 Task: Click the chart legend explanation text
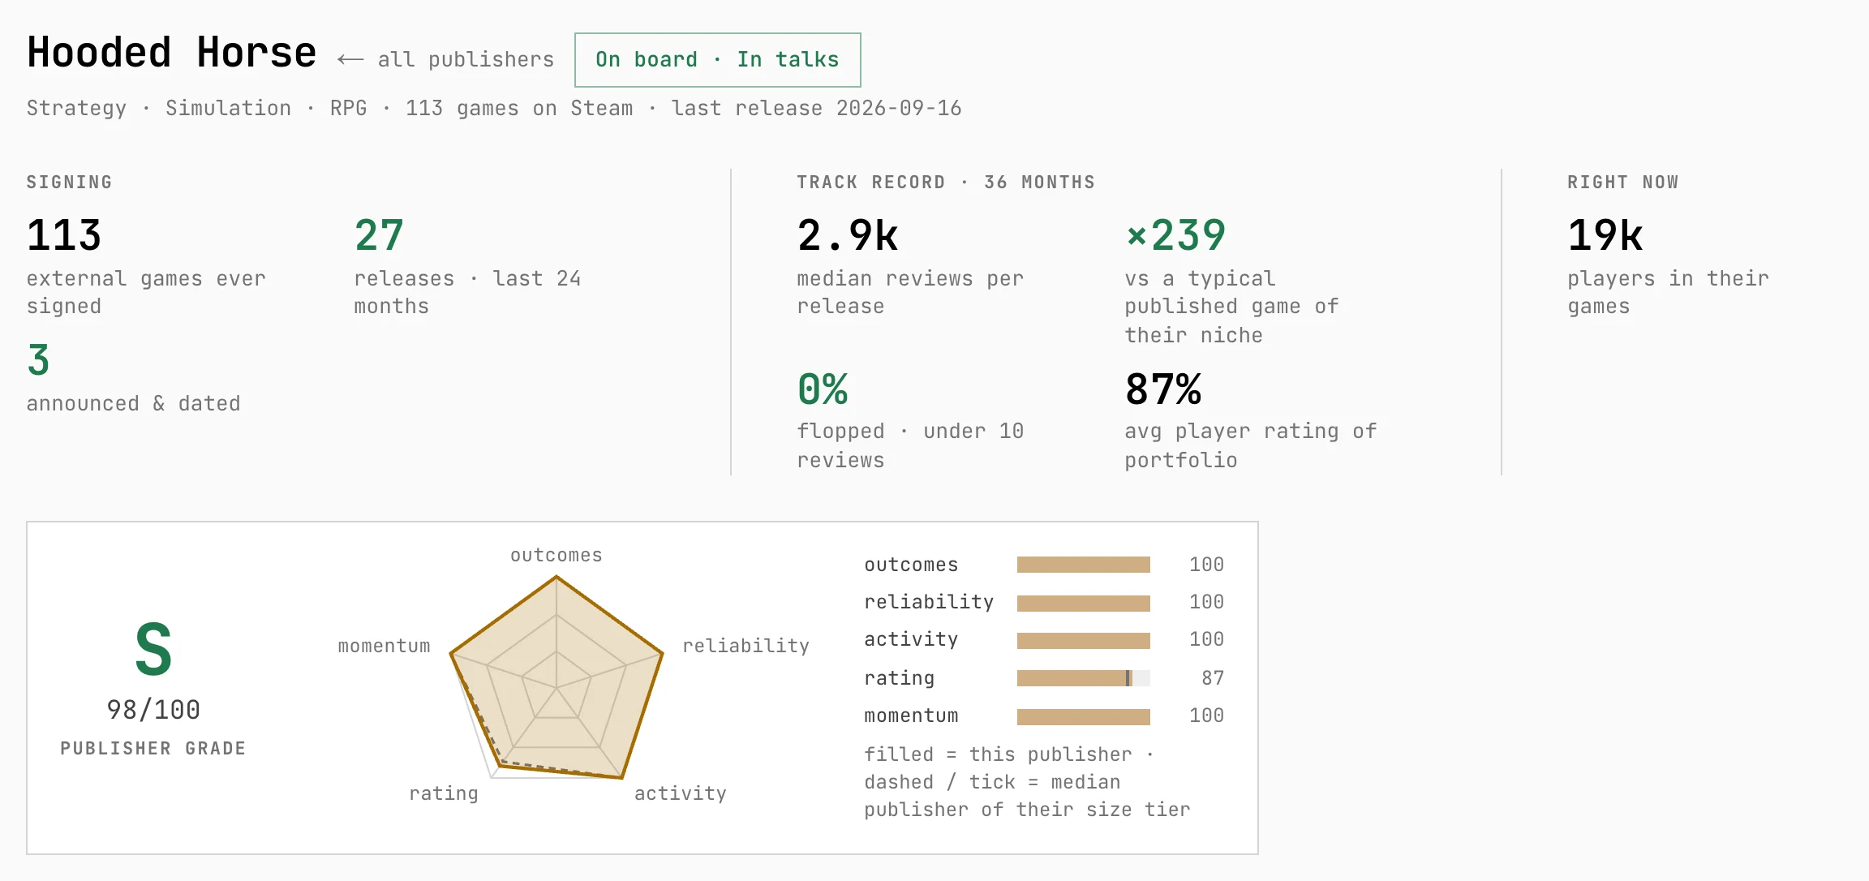[1027, 782]
